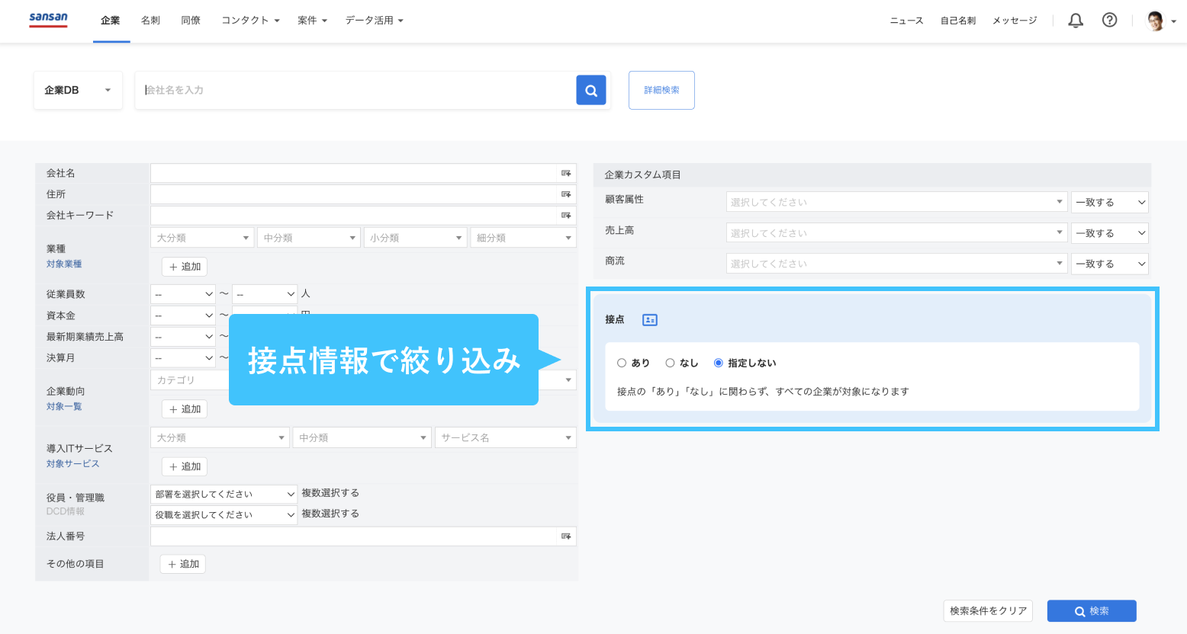Open the 従業員数 minimum dropdown

pyautogui.click(x=184, y=293)
